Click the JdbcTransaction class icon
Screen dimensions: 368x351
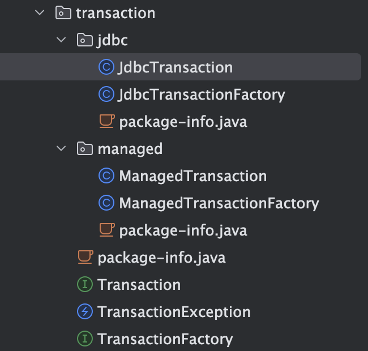click(106, 67)
